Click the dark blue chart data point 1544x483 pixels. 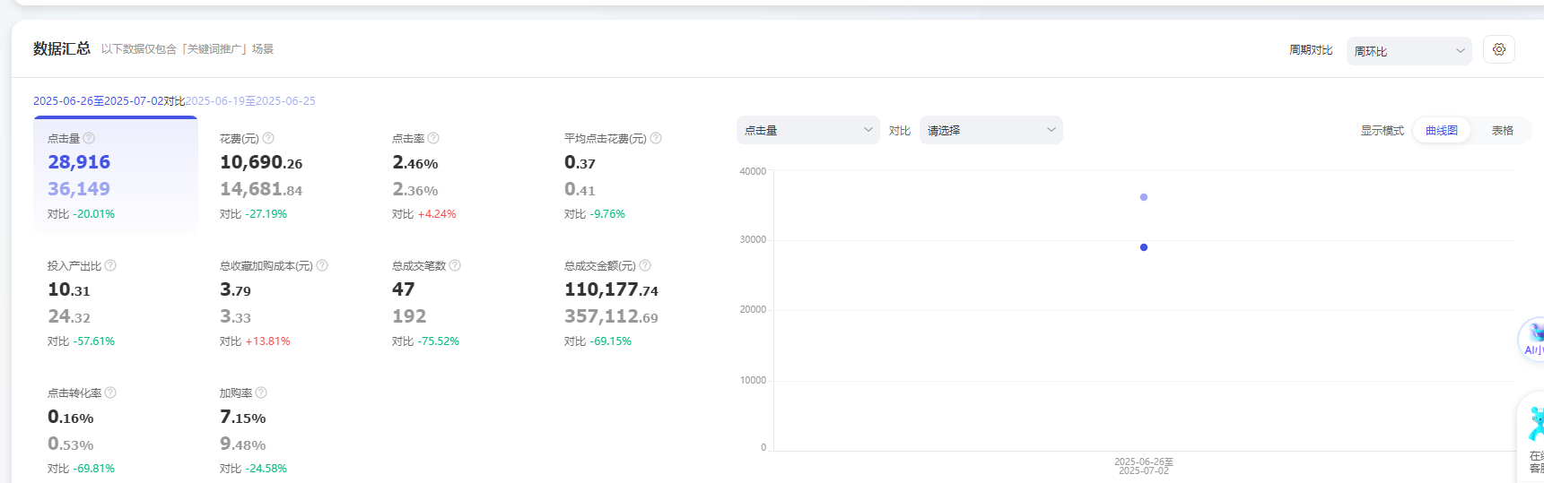[1143, 247]
